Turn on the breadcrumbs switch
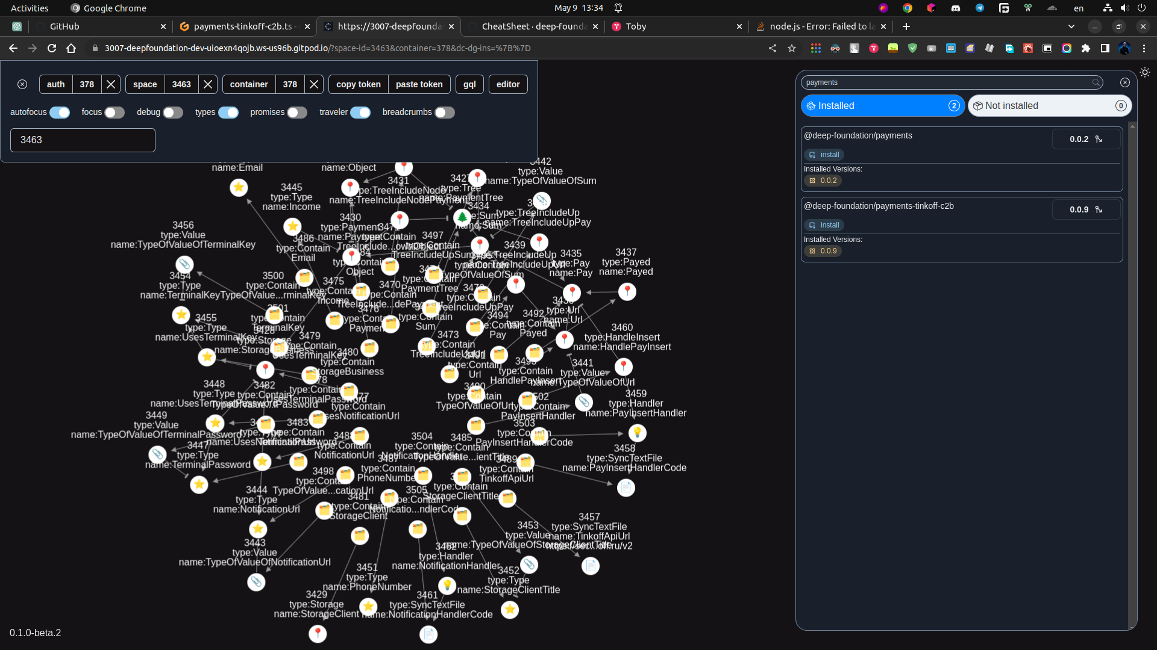 pyautogui.click(x=445, y=113)
